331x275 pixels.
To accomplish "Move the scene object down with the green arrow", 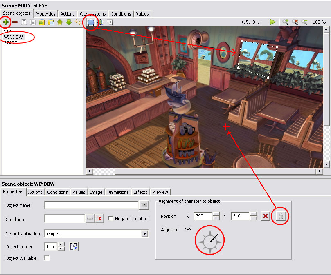I will coord(69,22).
